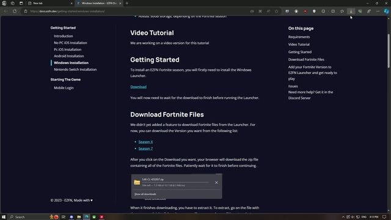Click the taskbar clock
391x220 pixels.
click(374, 217)
